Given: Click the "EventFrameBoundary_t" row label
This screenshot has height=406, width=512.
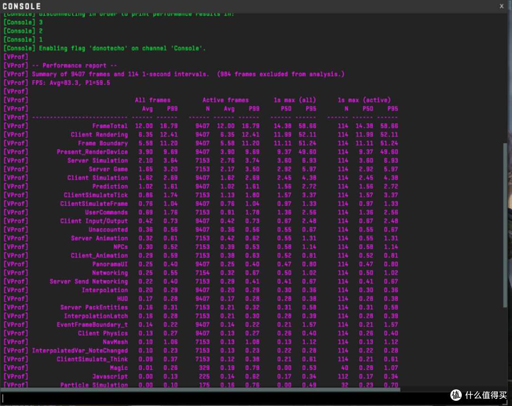Looking at the screenshot, I should (92, 325).
